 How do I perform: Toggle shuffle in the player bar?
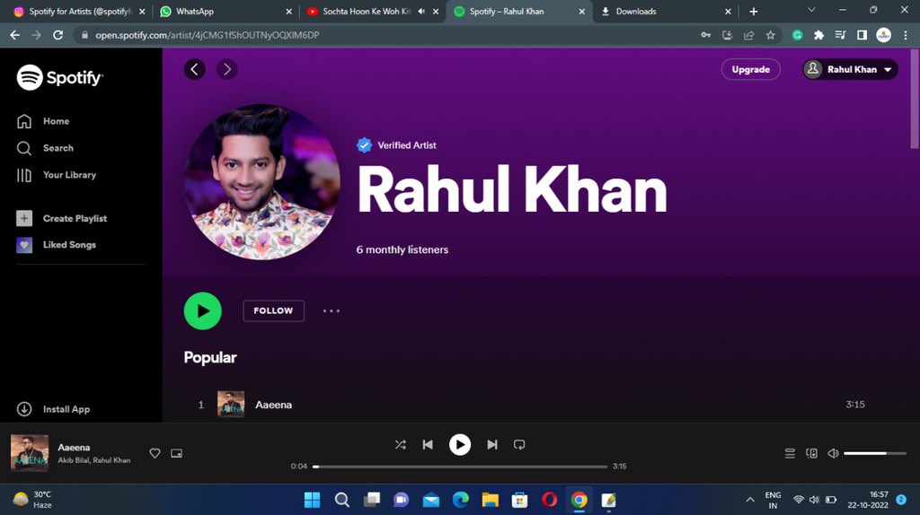(400, 445)
